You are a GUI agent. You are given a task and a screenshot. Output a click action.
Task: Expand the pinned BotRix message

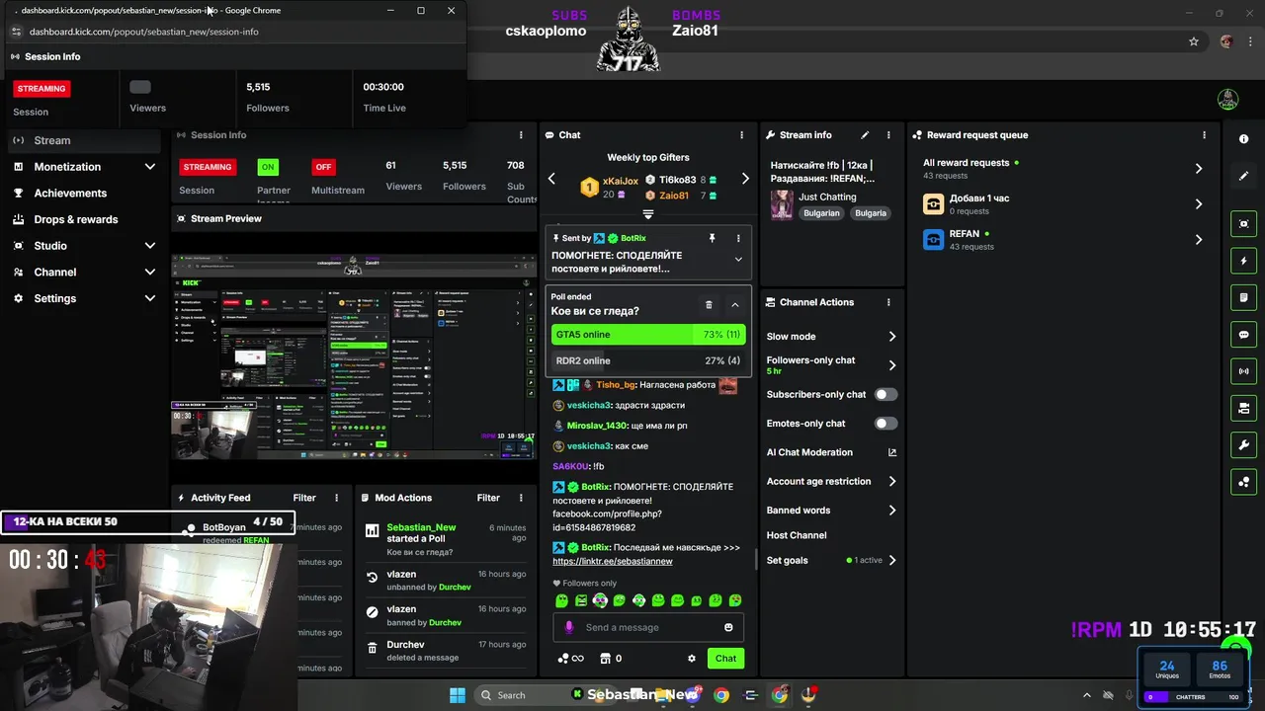(x=738, y=260)
